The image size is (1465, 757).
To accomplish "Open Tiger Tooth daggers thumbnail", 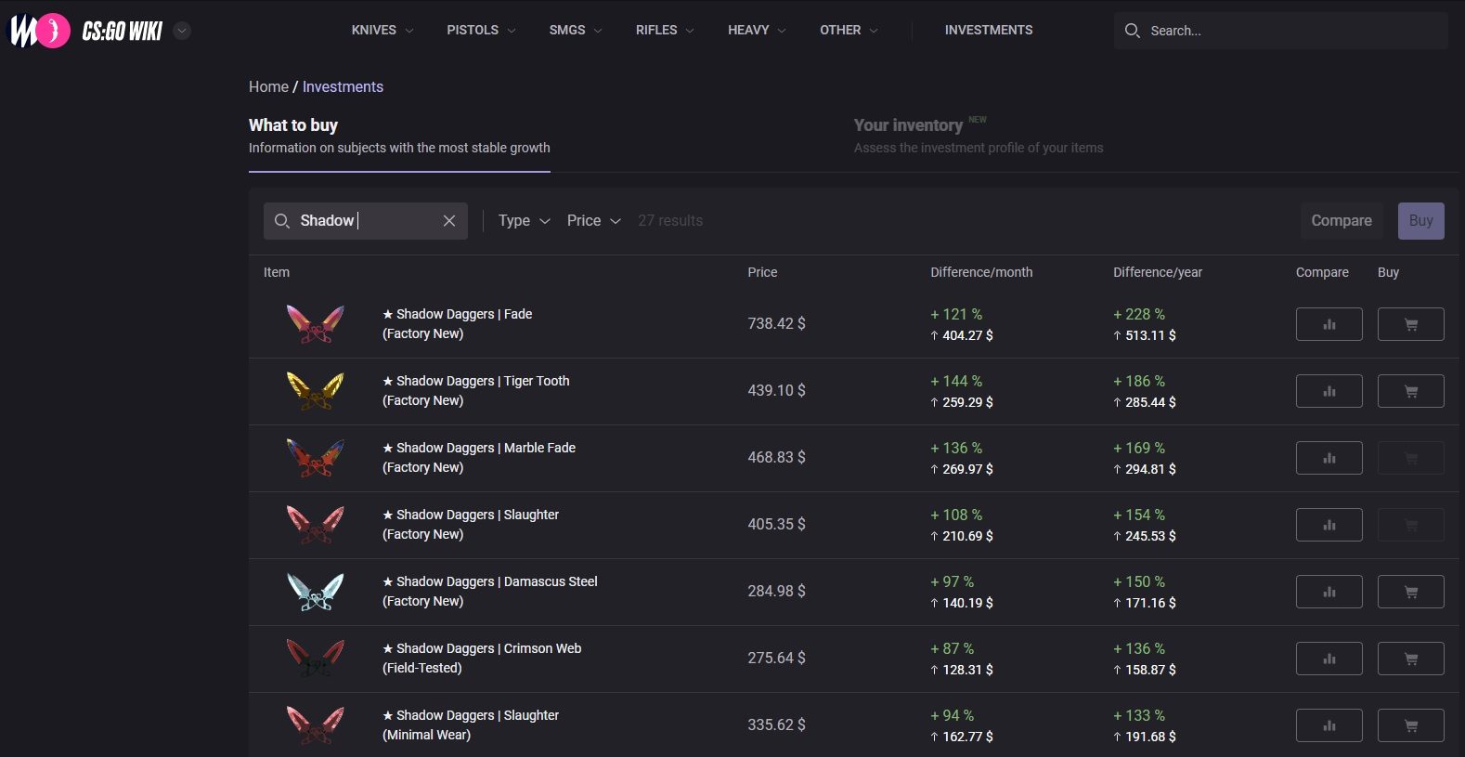I will 316,391.
